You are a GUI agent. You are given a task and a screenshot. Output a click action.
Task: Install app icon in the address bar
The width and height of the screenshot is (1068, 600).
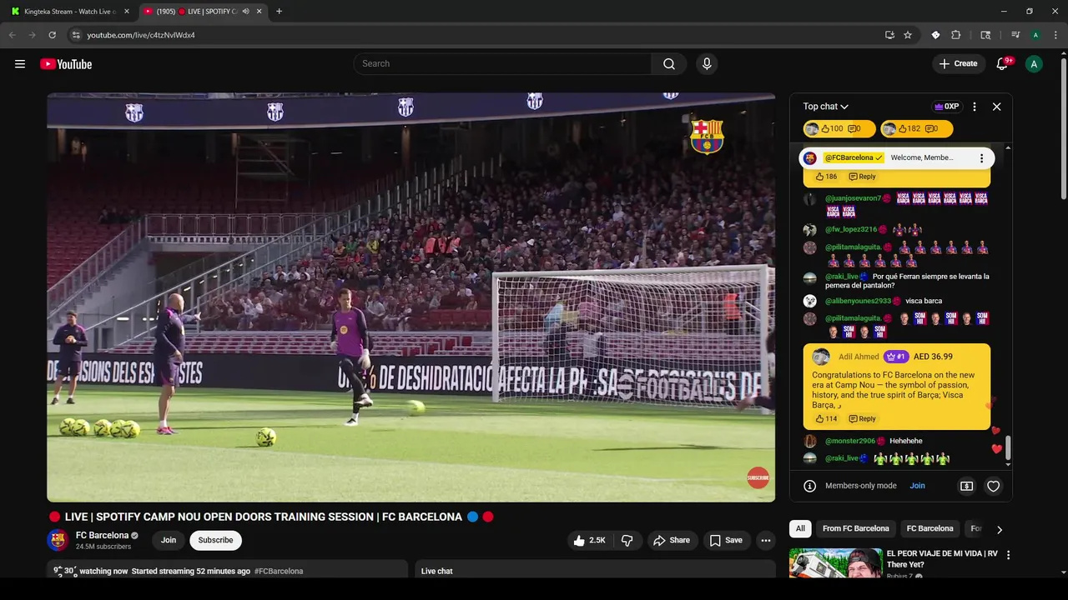[x=889, y=35]
